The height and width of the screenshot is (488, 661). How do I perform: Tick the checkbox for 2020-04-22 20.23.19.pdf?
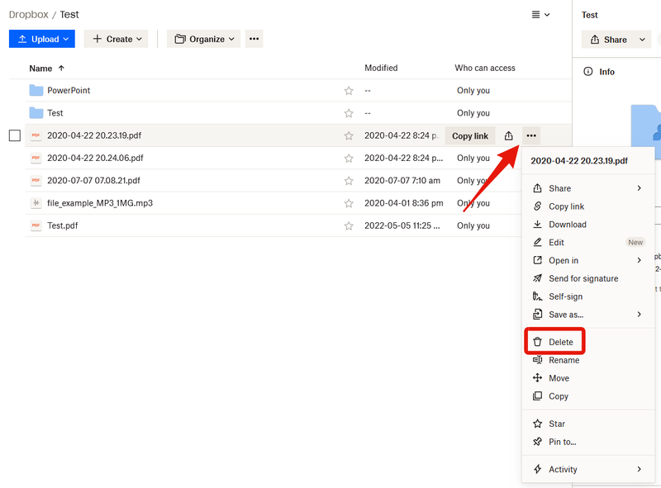(x=15, y=135)
